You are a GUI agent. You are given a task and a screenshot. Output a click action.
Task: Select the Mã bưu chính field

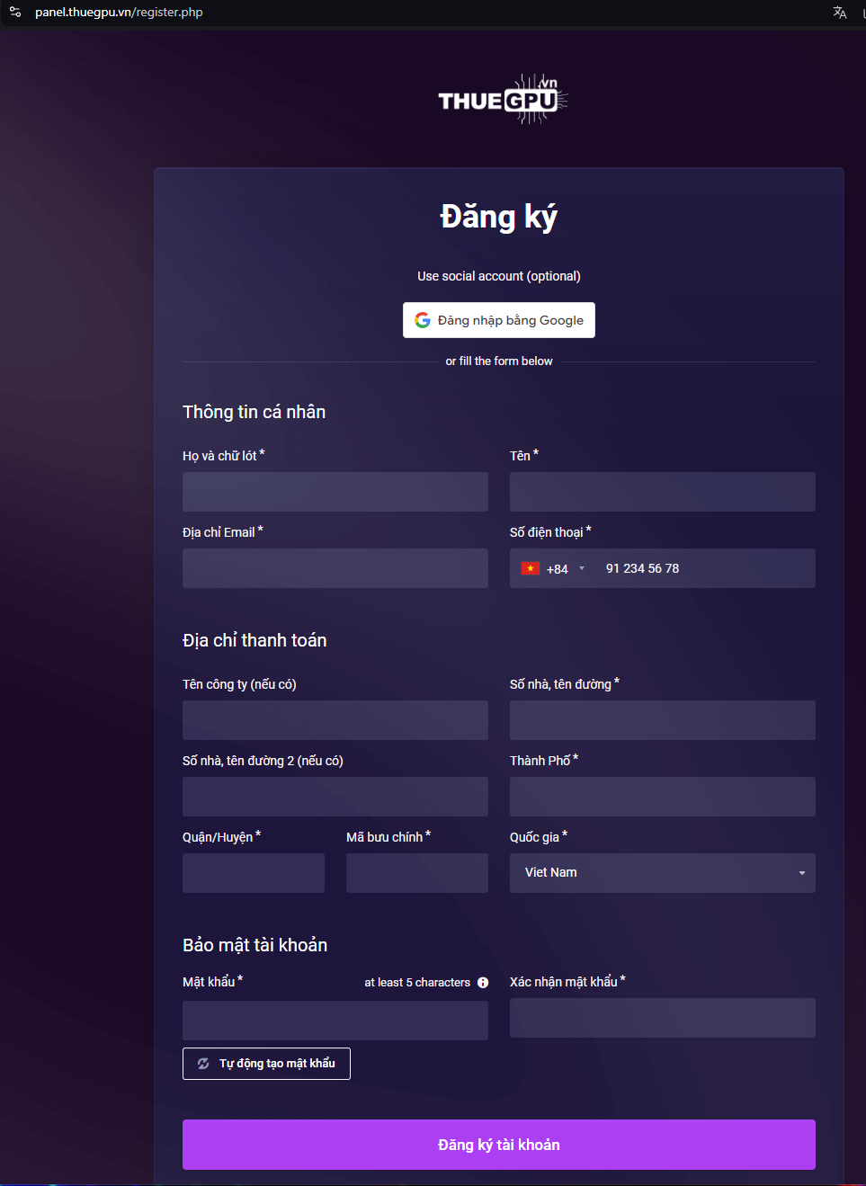(x=416, y=873)
